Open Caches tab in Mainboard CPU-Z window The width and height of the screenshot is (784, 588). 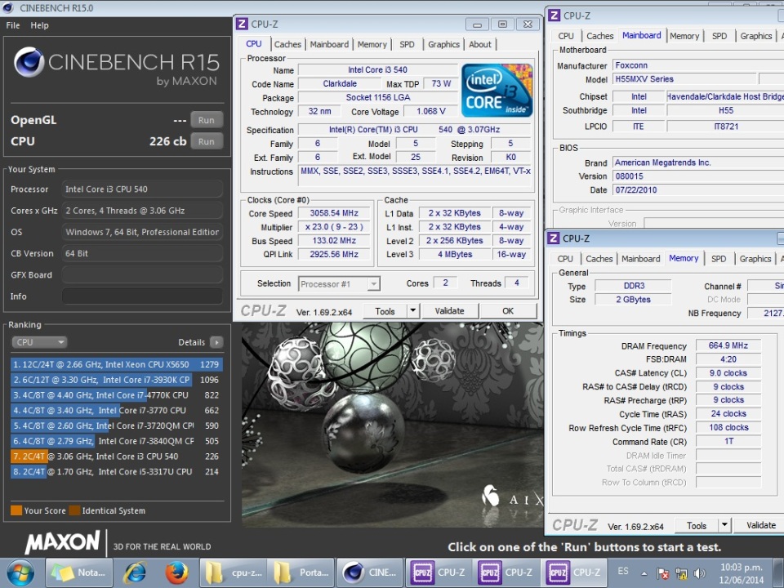pyautogui.click(x=599, y=36)
